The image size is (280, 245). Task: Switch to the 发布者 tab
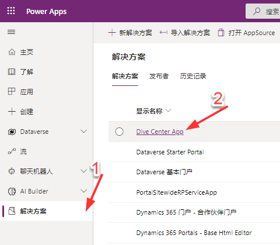[159, 76]
